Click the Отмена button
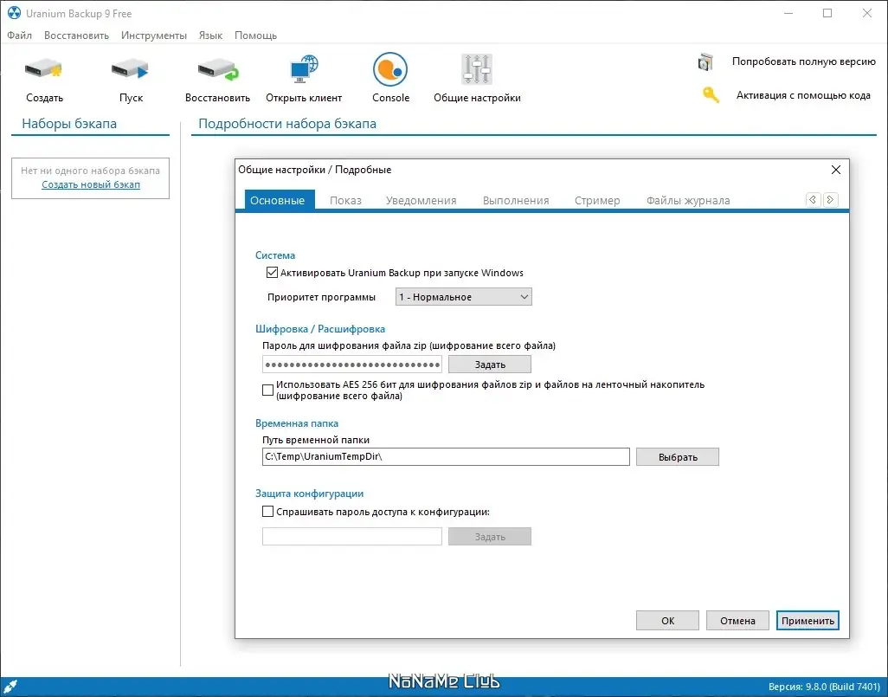The width and height of the screenshot is (888, 697). [737, 621]
